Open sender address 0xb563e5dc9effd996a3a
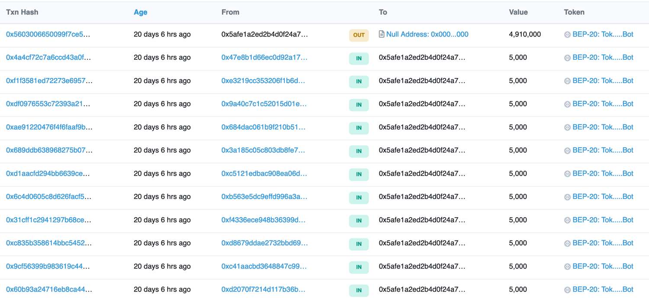Image resolution: width=649 pixels, height=302 pixels. (x=264, y=197)
